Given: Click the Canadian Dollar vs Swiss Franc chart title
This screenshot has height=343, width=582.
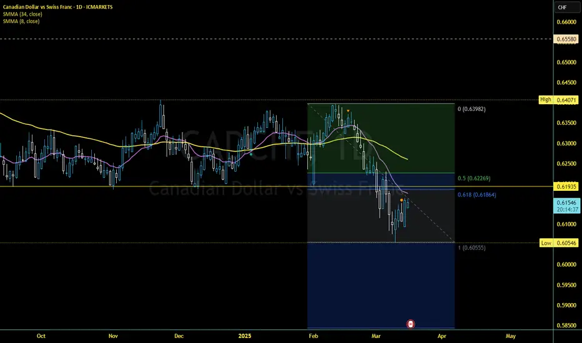Looking at the screenshot, I should (x=57, y=7).
